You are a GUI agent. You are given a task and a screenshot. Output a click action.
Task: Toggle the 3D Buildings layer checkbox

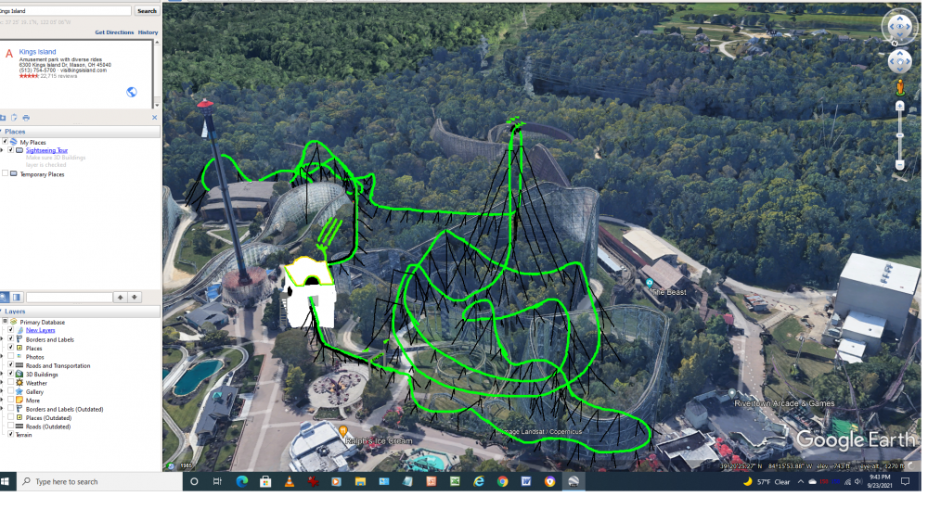[x=10, y=375]
